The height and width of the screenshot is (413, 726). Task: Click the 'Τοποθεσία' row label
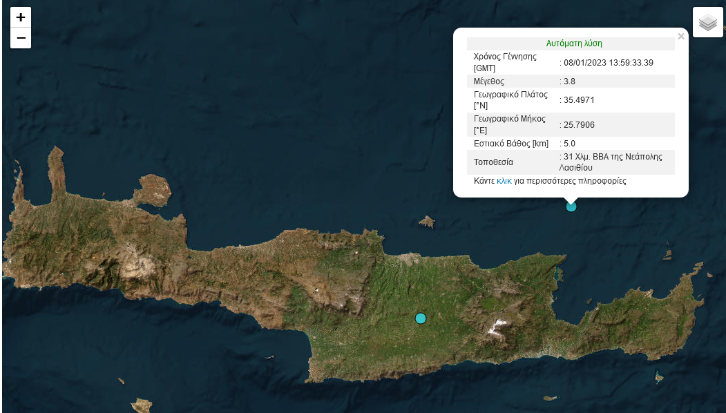pyautogui.click(x=493, y=162)
